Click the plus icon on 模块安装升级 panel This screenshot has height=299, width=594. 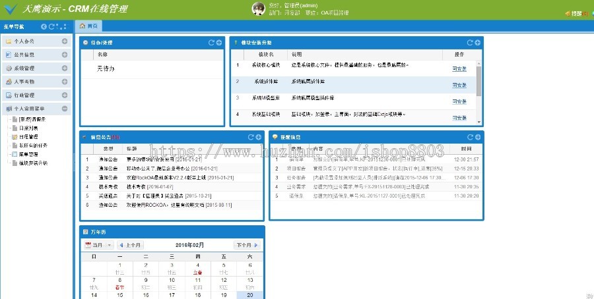[x=477, y=43]
